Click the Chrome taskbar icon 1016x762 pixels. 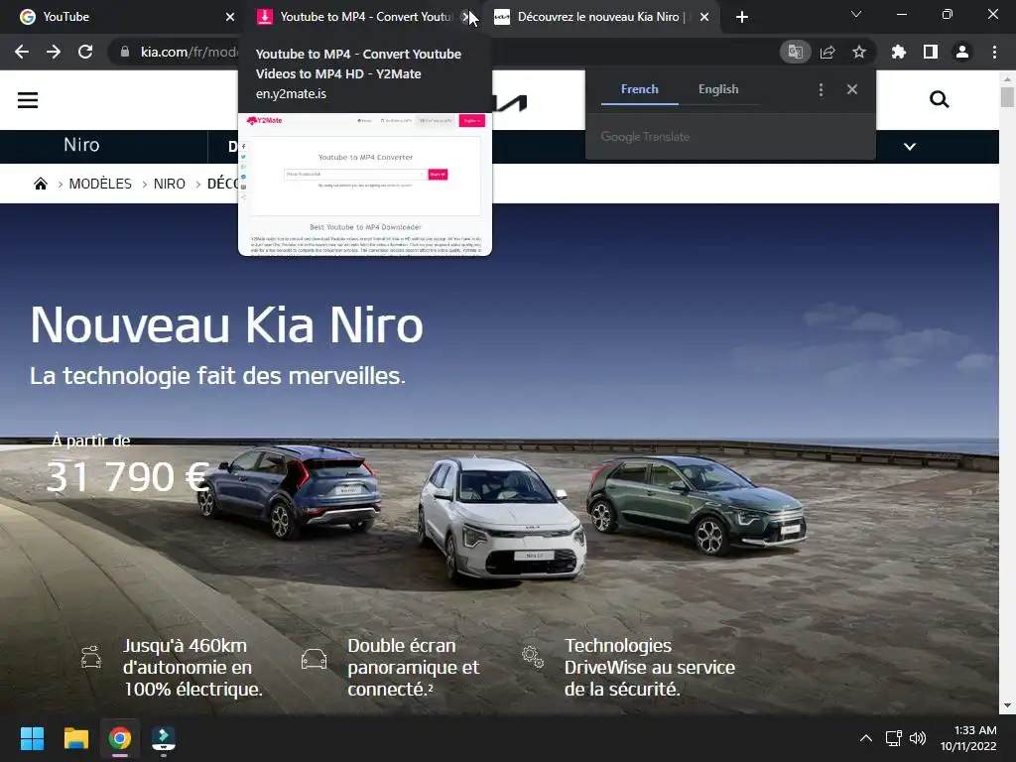(120, 738)
